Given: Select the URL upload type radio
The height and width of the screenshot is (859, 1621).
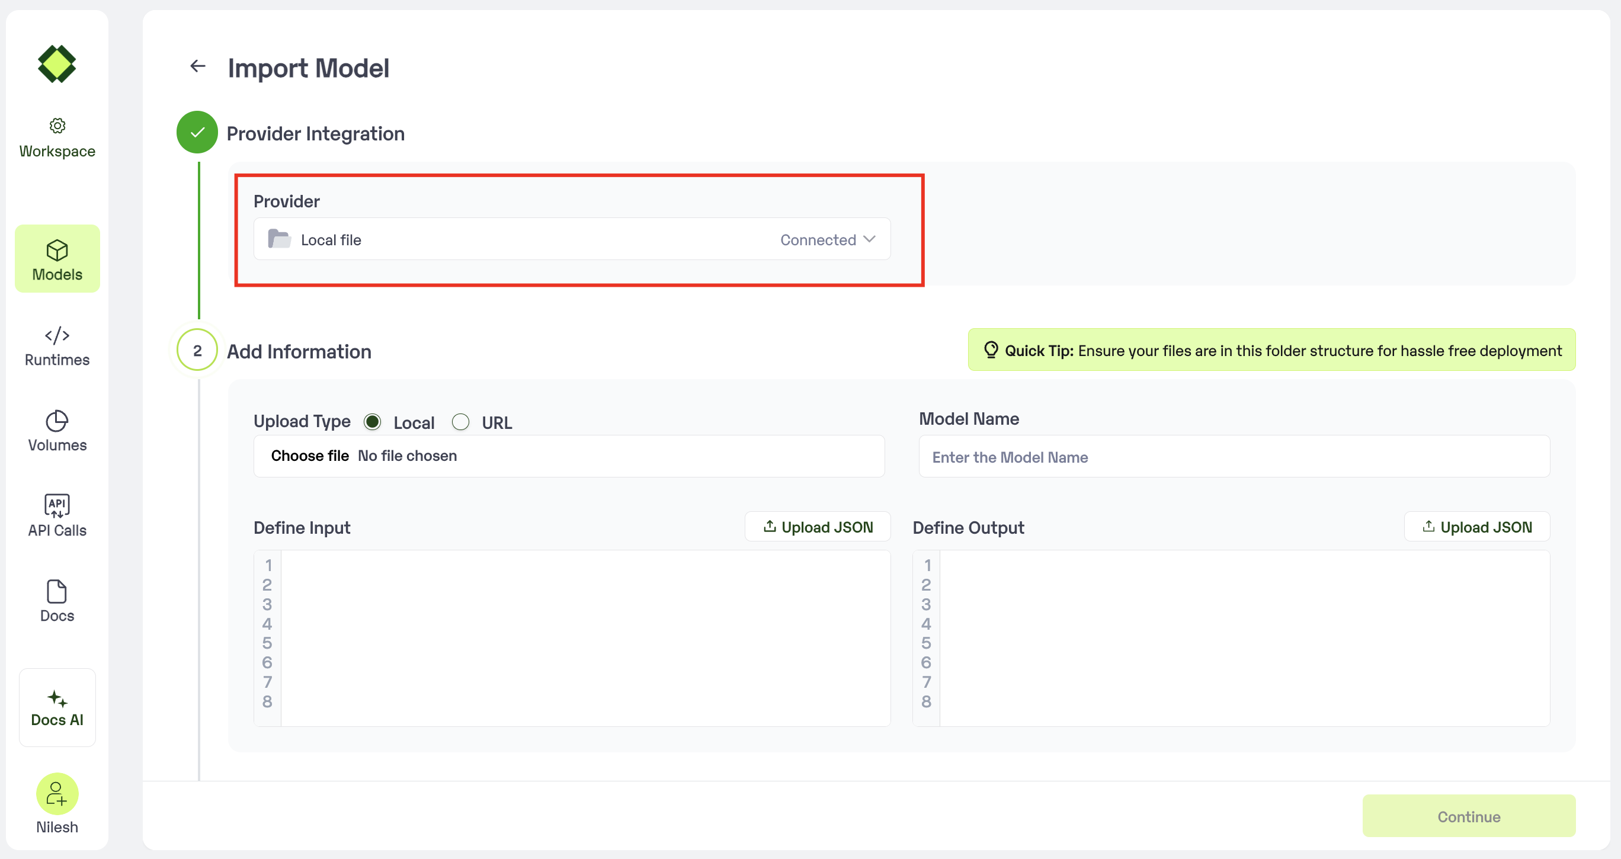Looking at the screenshot, I should click(460, 422).
